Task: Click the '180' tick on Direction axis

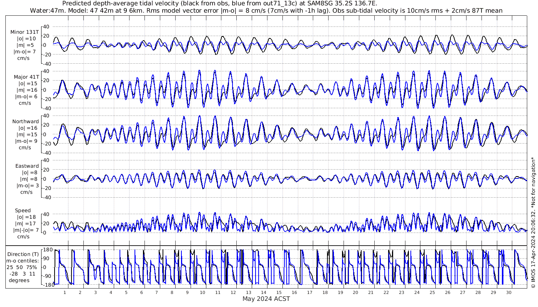Action: click(47, 250)
